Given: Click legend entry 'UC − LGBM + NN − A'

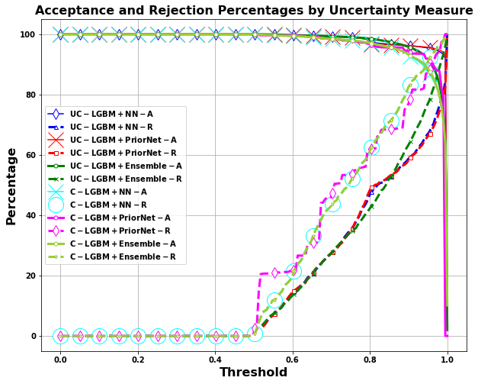Looking at the screenshot, I should 111,114.
